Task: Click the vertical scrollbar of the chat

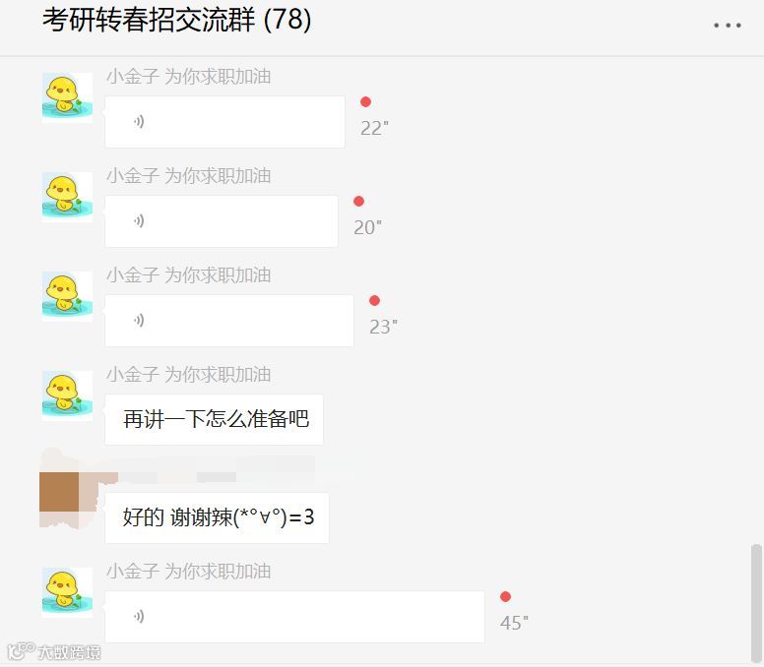Action: click(756, 603)
